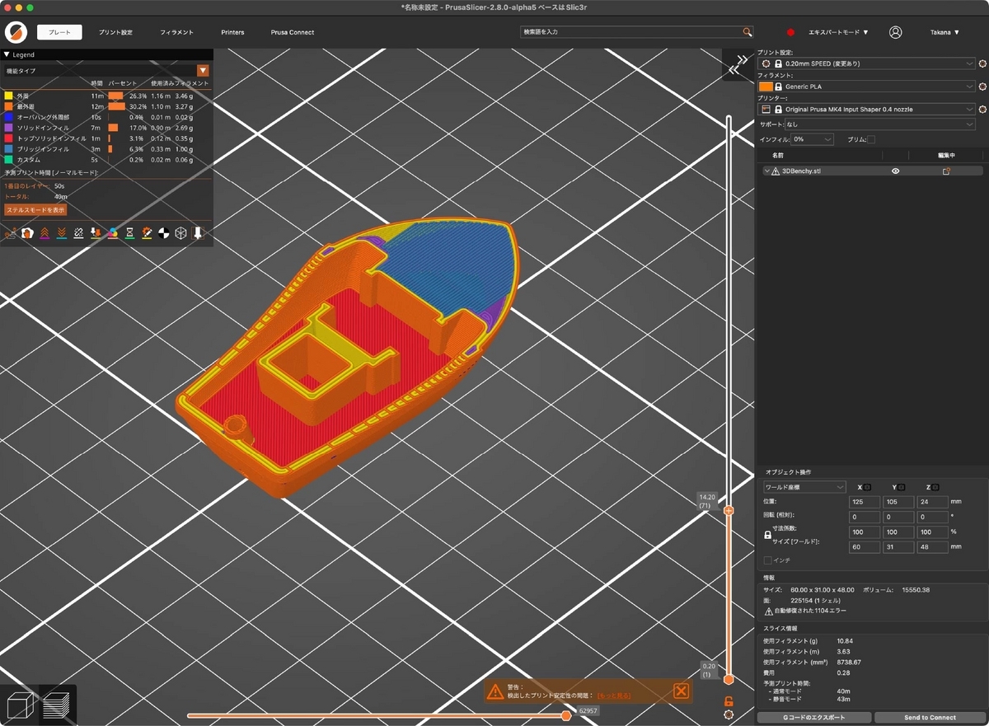Toggle deretractions icon with downward chevrons
The image size is (989, 726).
click(x=62, y=233)
